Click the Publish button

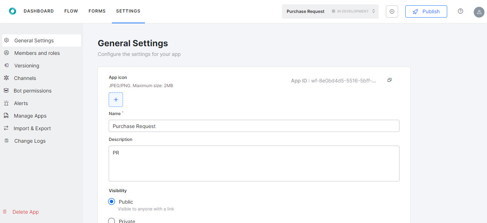[x=426, y=11]
